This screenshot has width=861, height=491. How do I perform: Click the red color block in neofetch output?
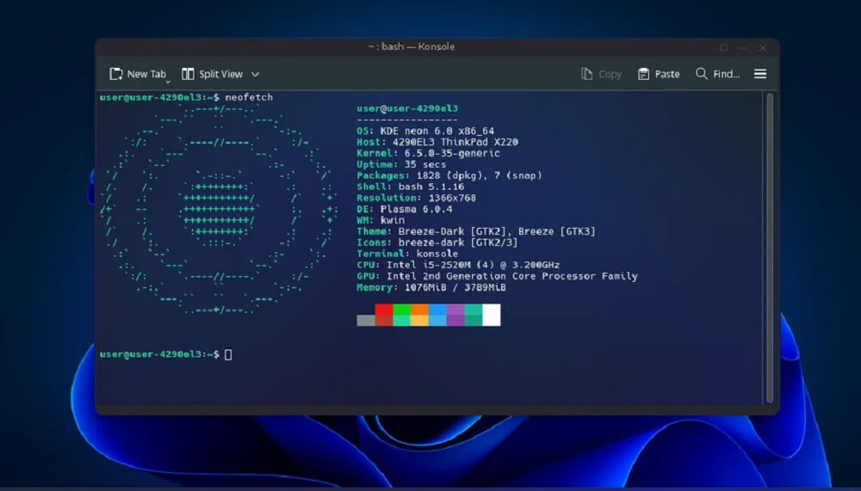click(x=384, y=316)
